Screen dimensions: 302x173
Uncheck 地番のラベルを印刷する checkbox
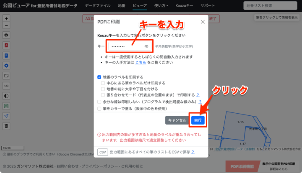pyautogui.click(x=99, y=77)
